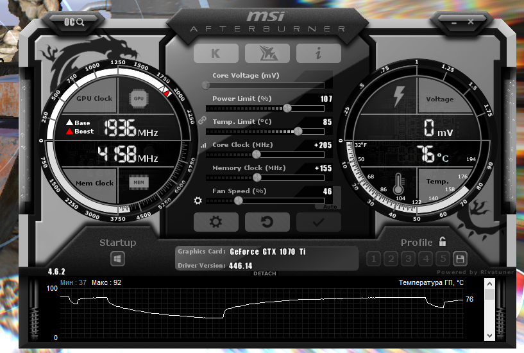Click the Fan Speed slider handle
This screenshot has height=353, width=524.
(x=239, y=200)
